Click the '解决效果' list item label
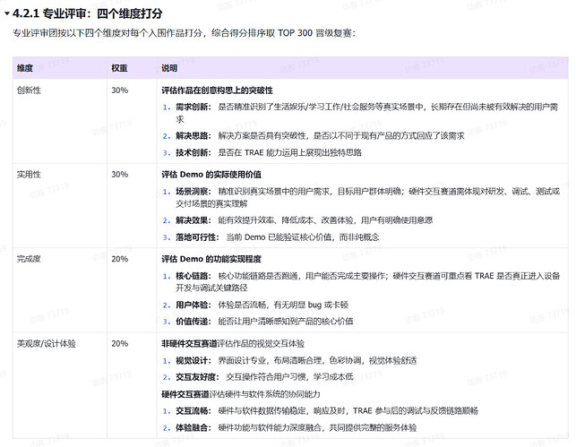The height and width of the screenshot is (447, 576). 193,220
